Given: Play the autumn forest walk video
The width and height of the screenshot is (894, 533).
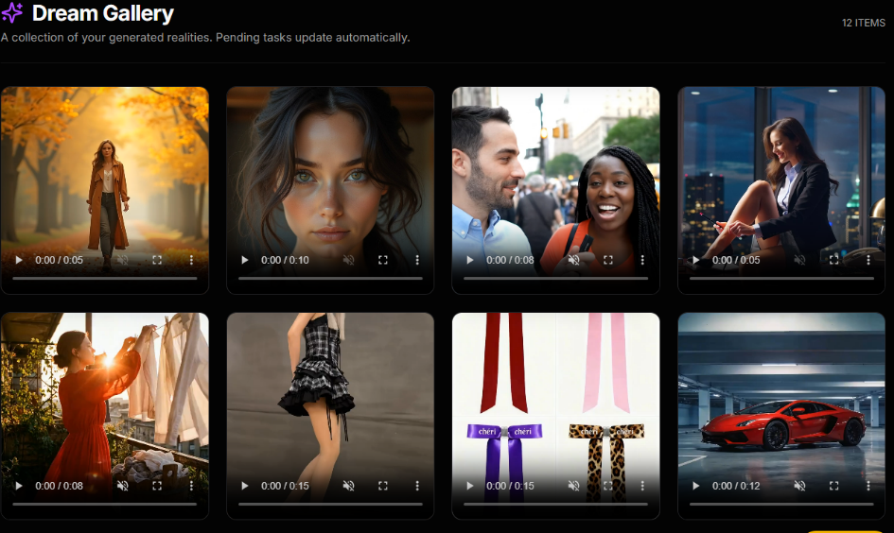Looking at the screenshot, I should coord(19,260).
